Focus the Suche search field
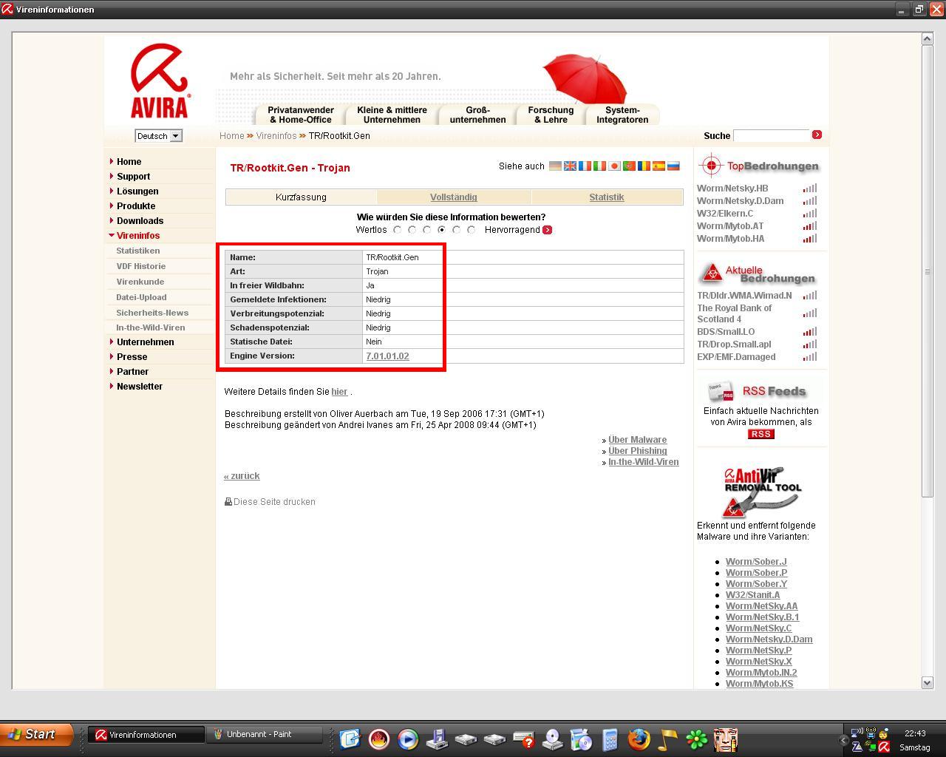 point(772,135)
